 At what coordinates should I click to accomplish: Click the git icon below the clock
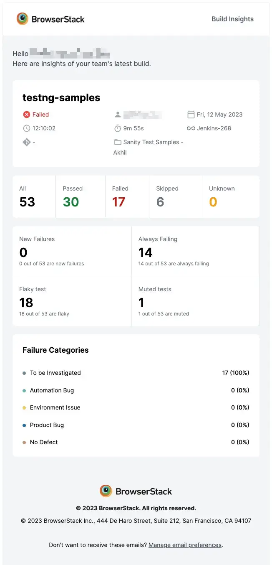pos(27,142)
